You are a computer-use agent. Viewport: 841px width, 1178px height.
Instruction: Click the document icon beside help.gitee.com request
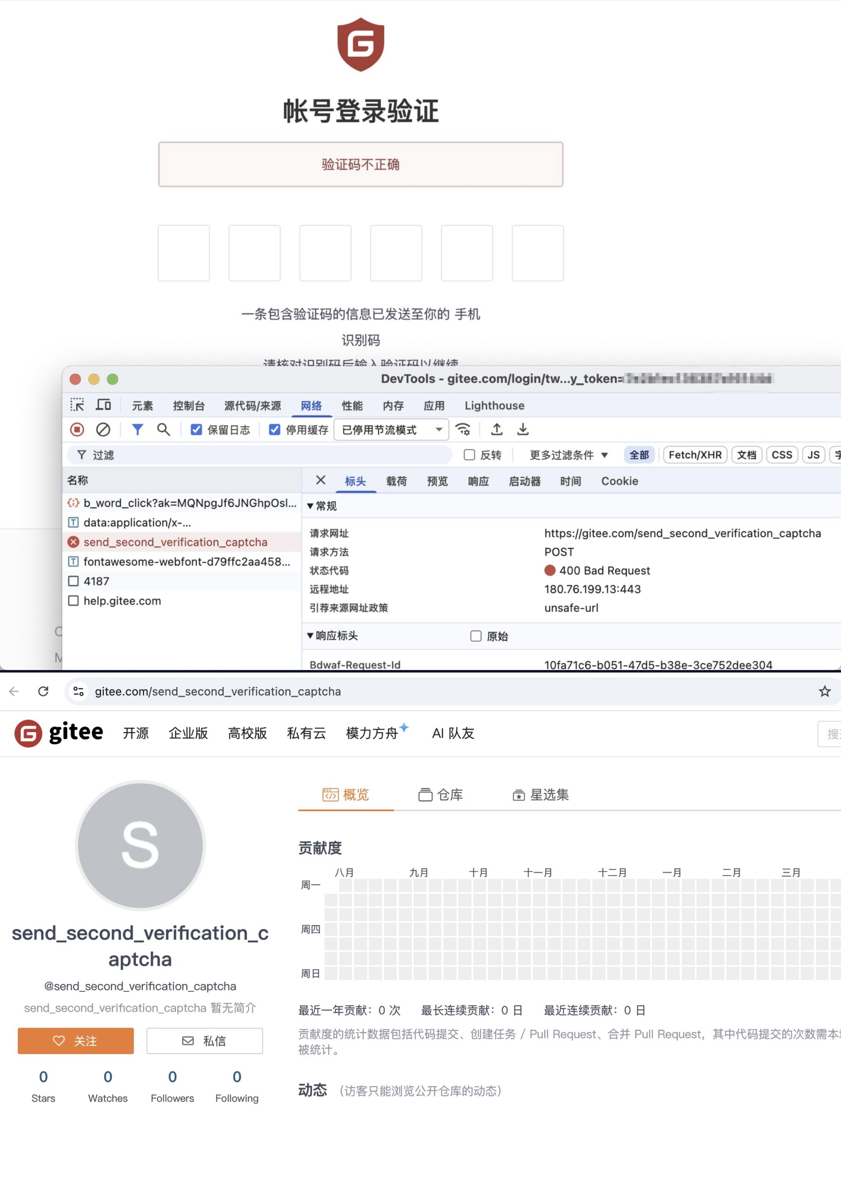point(74,601)
